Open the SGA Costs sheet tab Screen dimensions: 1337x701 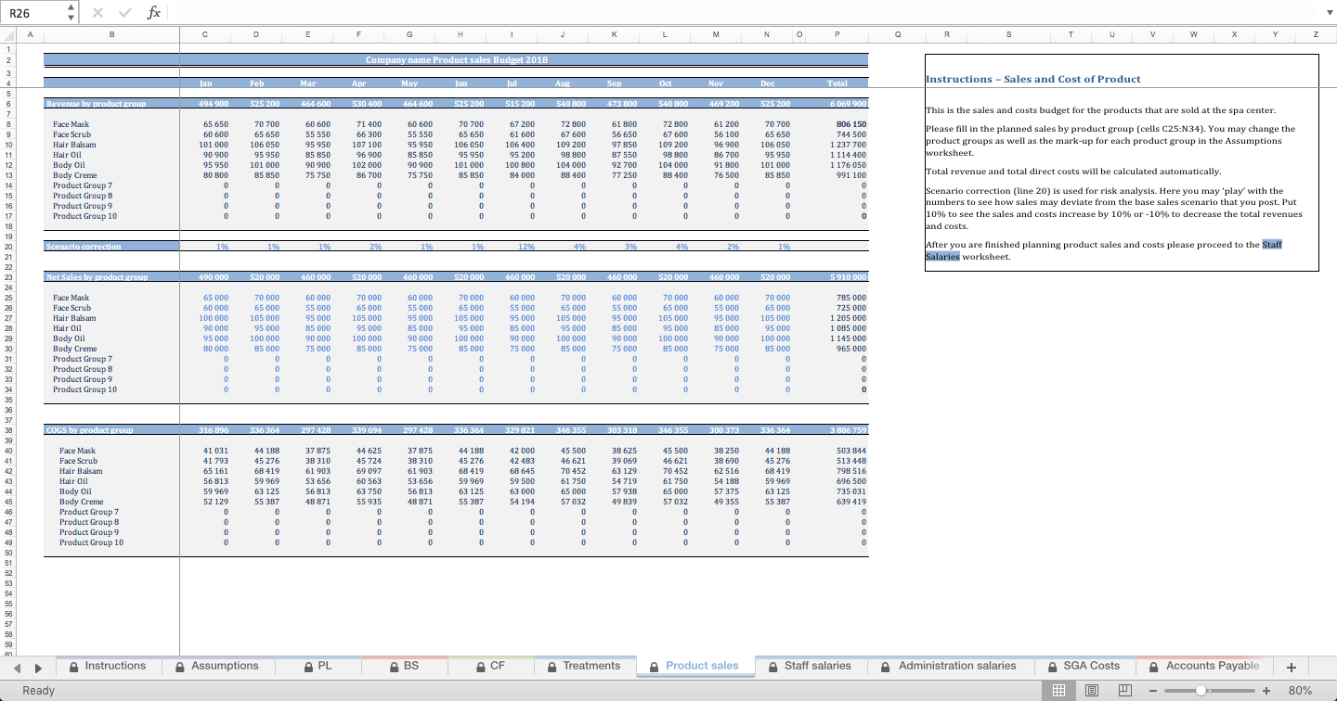(x=1084, y=666)
